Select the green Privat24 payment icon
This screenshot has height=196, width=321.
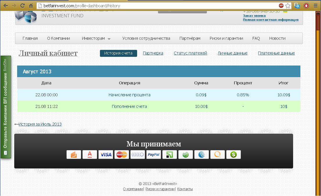pos(170,155)
